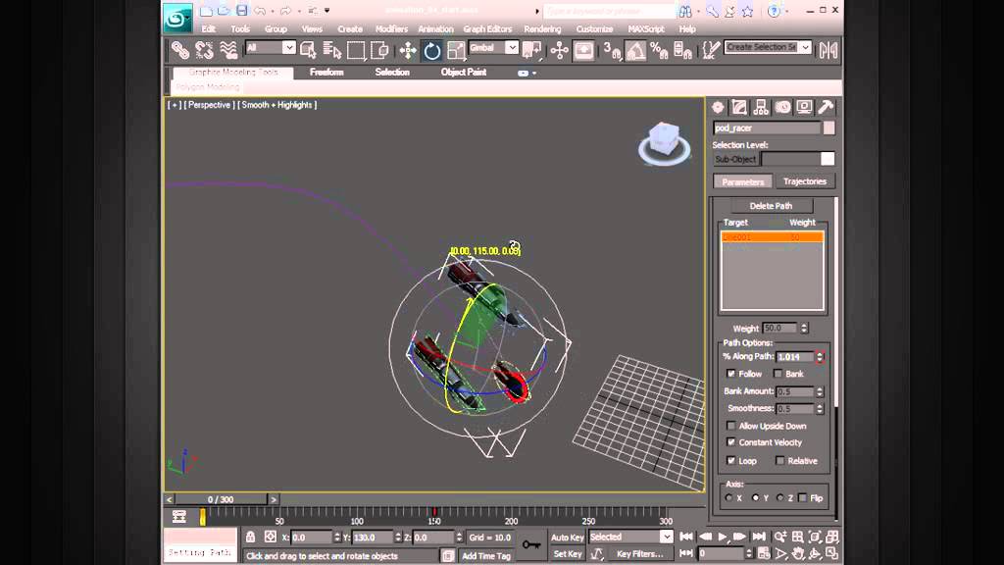This screenshot has height=565, width=1004.
Task: Open the Key Filters dialog button
Action: click(x=639, y=553)
